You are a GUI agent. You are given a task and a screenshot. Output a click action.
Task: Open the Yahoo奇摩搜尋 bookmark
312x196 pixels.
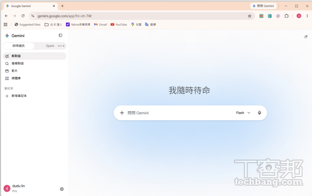click(x=78, y=24)
